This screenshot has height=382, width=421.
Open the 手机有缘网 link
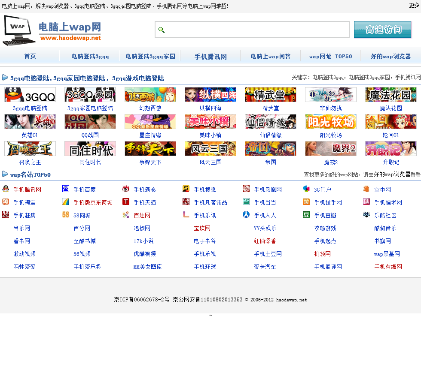(388, 267)
